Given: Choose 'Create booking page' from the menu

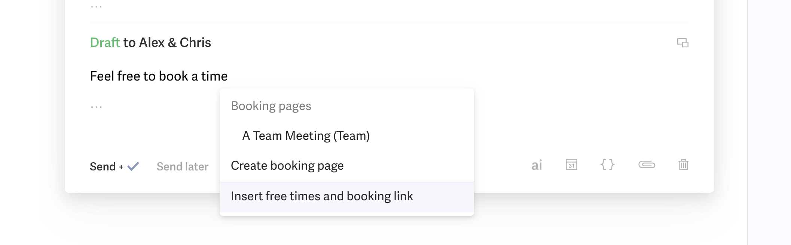Looking at the screenshot, I should [288, 166].
